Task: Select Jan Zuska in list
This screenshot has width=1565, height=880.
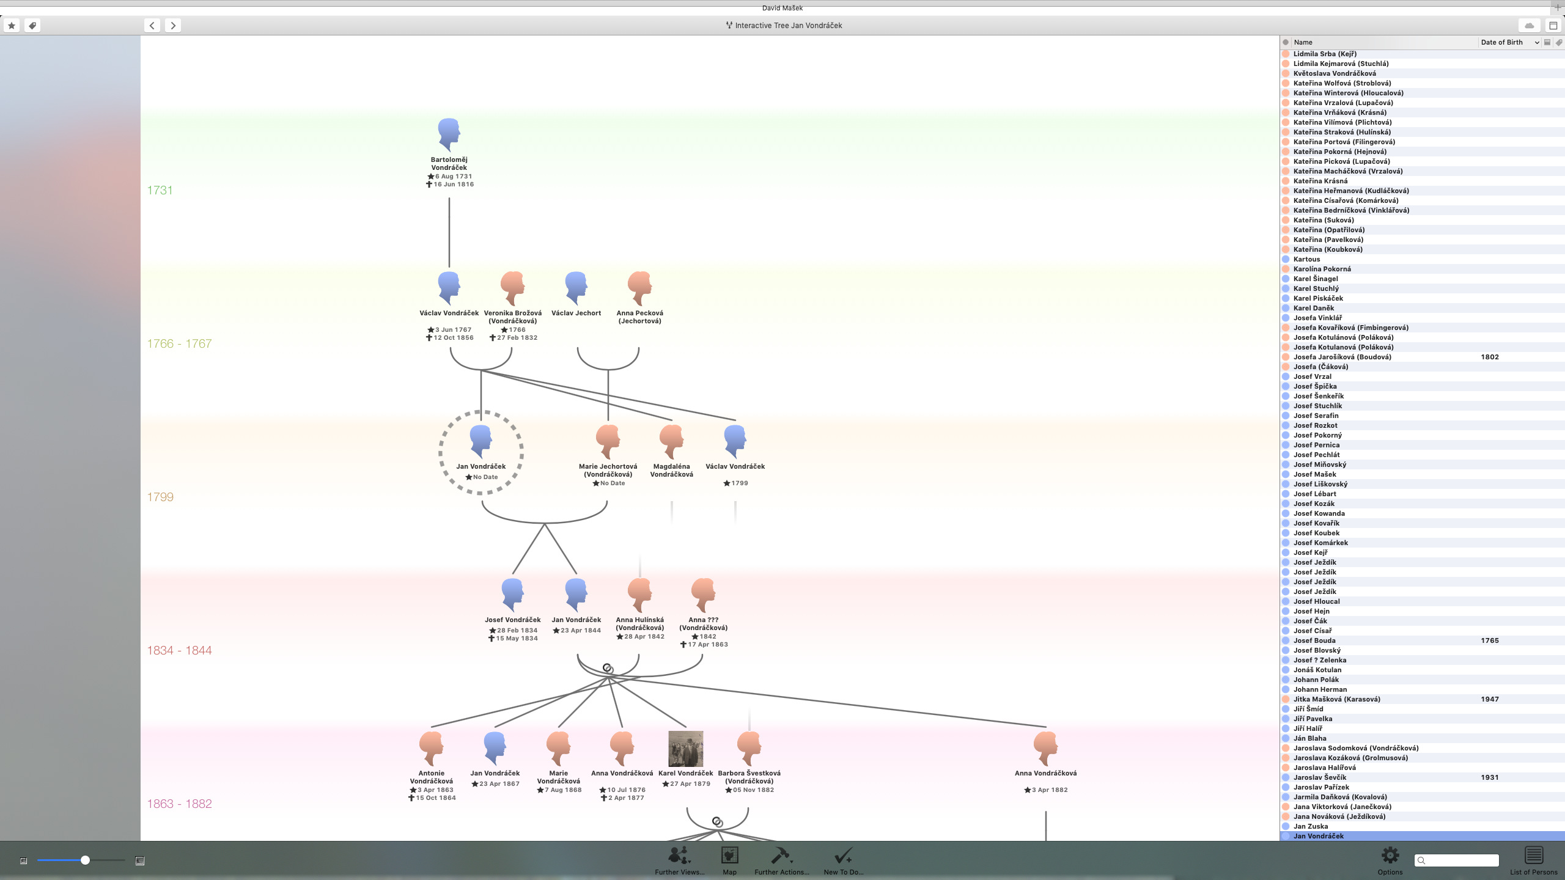Action: click(1422, 826)
